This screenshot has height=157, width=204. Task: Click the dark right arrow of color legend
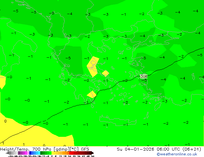(x=93, y=153)
